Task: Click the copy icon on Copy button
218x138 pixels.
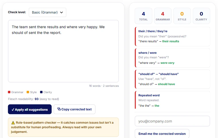Action: (x=59, y=109)
